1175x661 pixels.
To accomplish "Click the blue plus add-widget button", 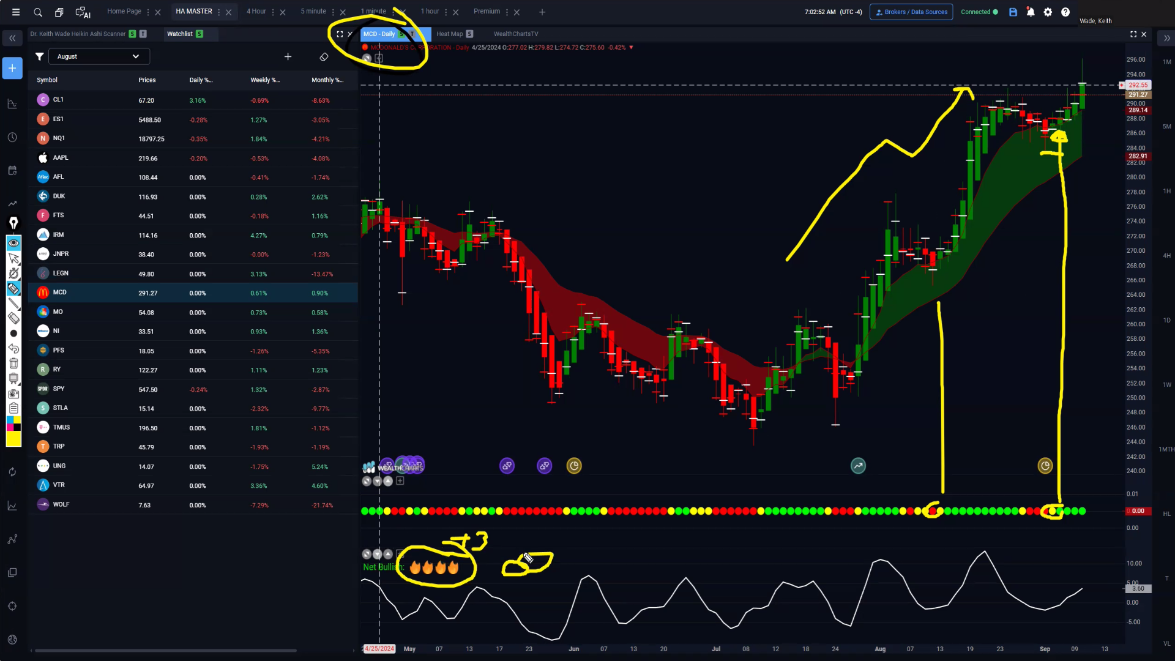I will 12,68.
